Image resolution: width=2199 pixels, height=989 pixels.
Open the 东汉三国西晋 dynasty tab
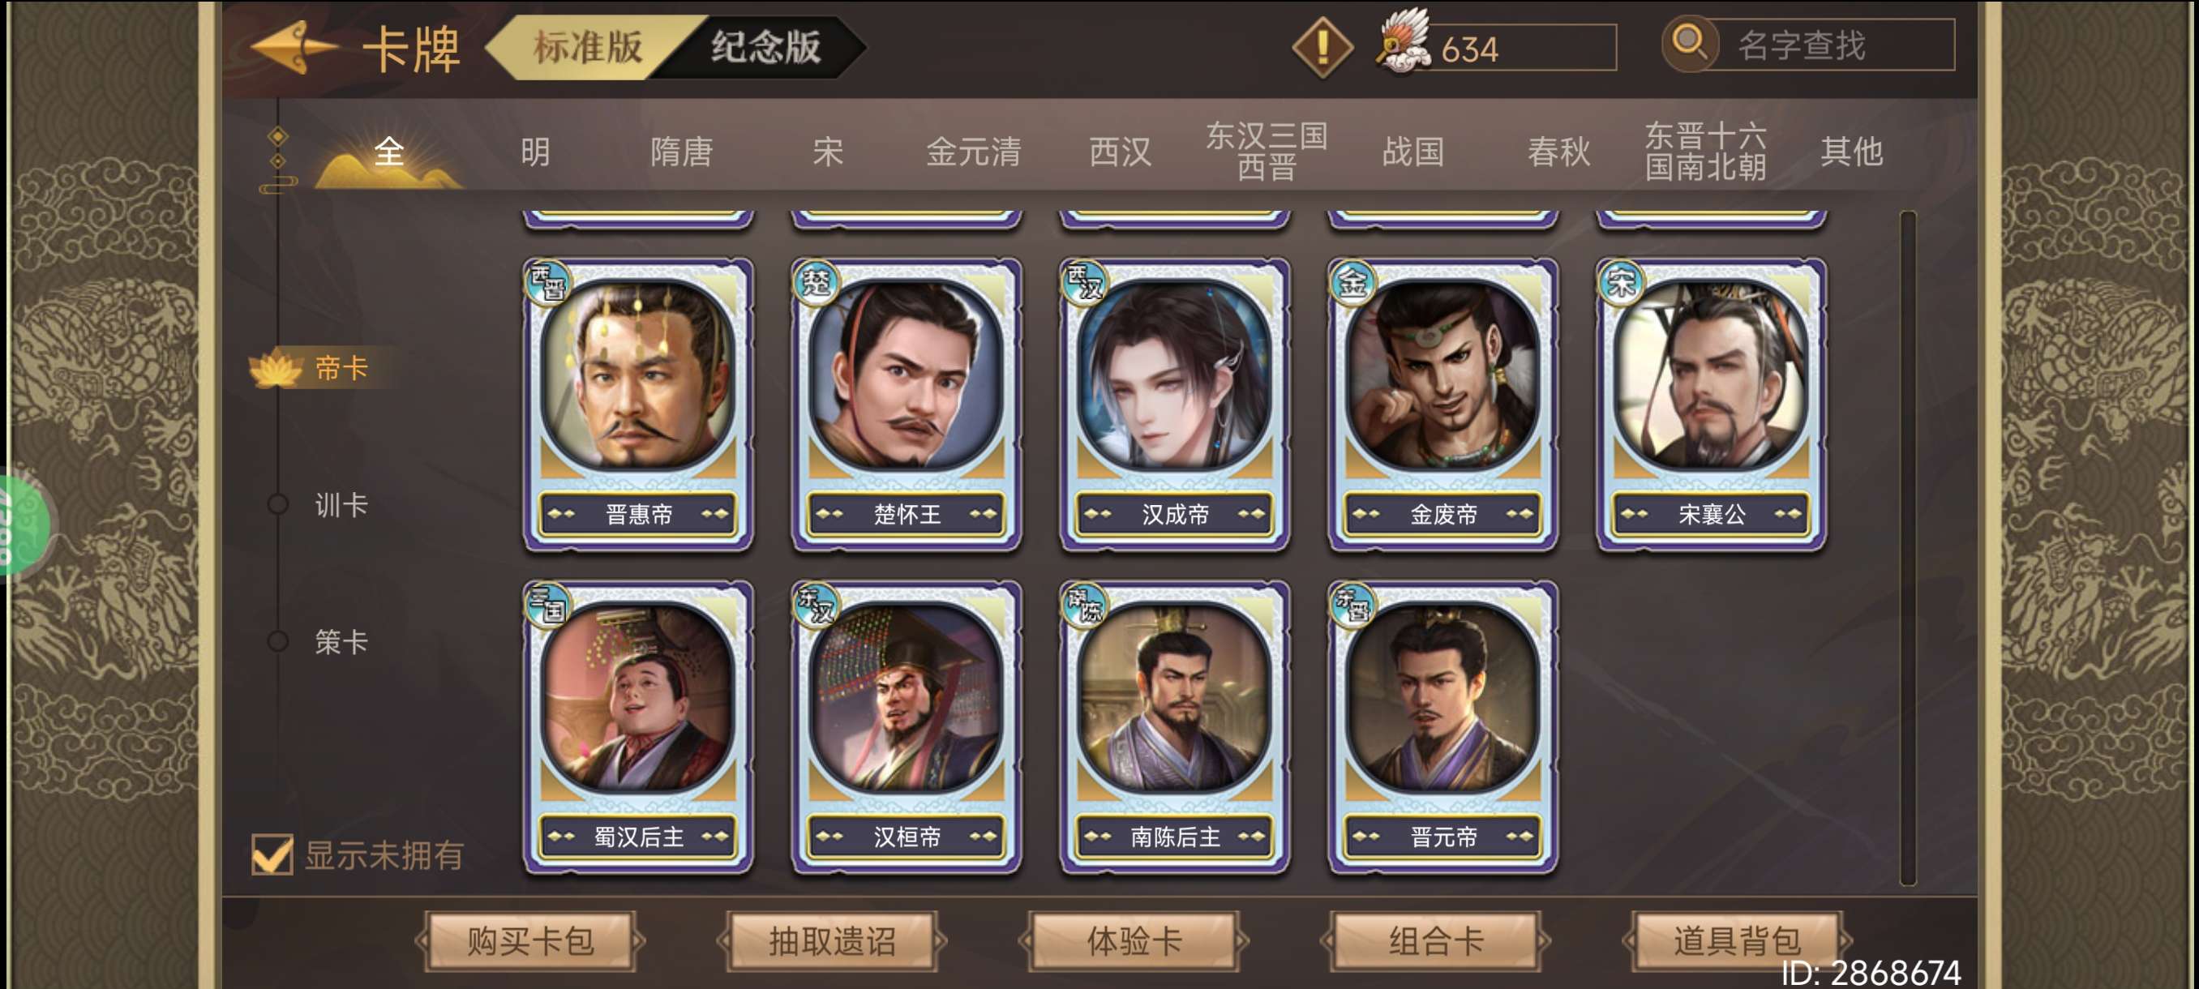1266,151
